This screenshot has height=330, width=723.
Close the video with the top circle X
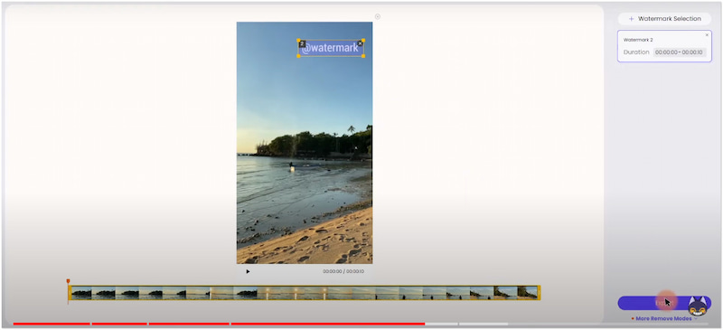pyautogui.click(x=378, y=16)
